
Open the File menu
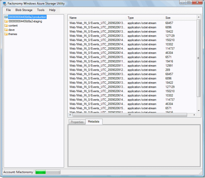tap(8, 10)
